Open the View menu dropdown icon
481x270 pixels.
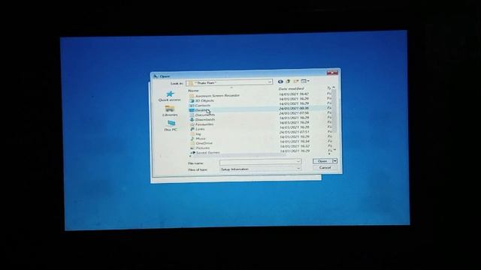[x=305, y=81]
